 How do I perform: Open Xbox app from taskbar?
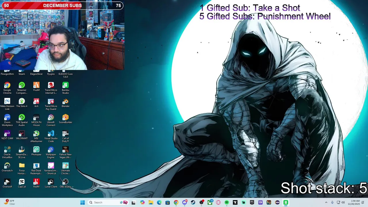210,202
